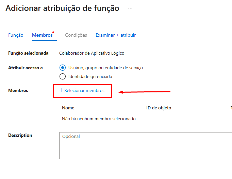The height and width of the screenshot is (179, 232).
Task: Click the empty row Não há nenhum membro selecionado
Action: click(99, 119)
